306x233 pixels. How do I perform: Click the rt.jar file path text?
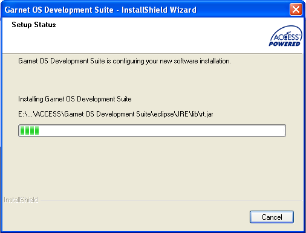116,114
